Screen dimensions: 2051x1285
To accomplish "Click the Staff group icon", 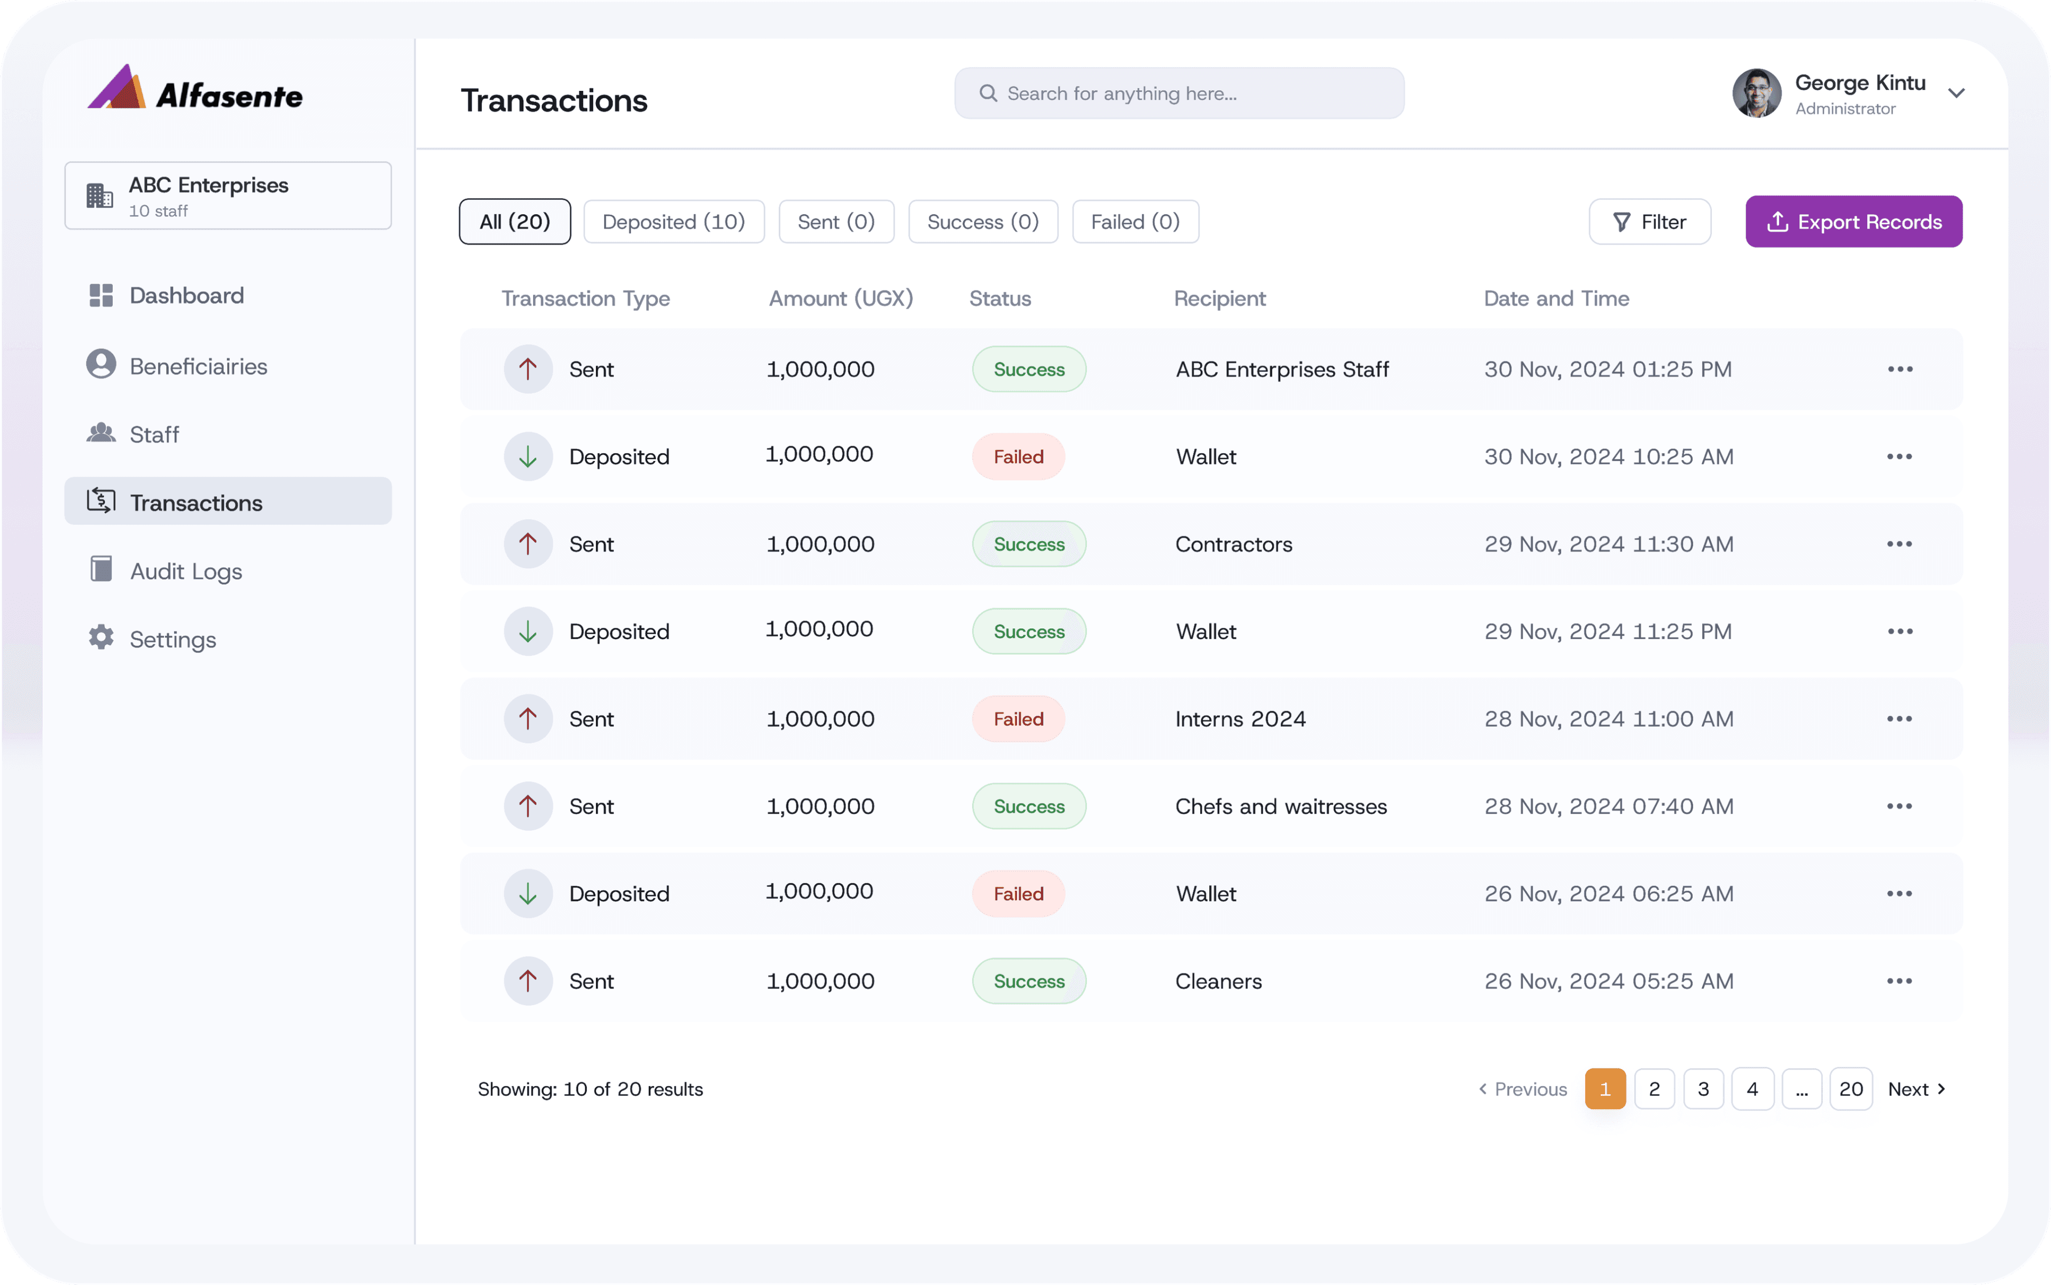I will click(x=100, y=433).
